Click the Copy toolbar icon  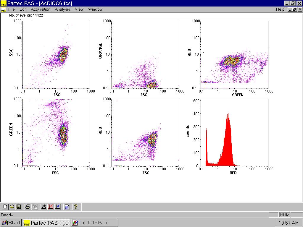tap(35, 207)
